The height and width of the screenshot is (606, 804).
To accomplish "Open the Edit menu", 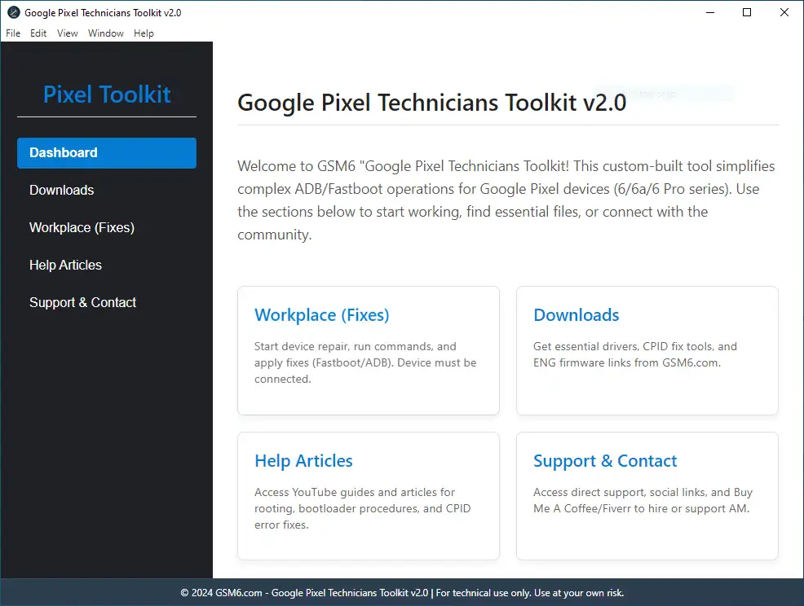I will click(x=38, y=33).
